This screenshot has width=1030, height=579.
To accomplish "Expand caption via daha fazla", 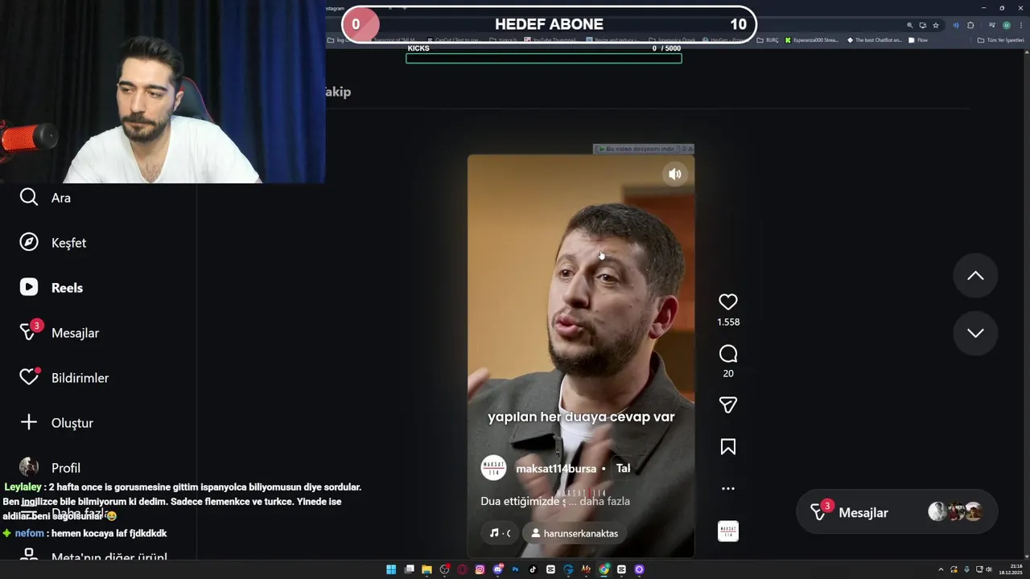I will coord(604,501).
